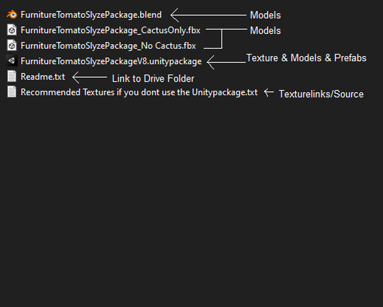Click the Unity icon beside the unitypackage file
The image size is (383, 307).
coord(12,61)
